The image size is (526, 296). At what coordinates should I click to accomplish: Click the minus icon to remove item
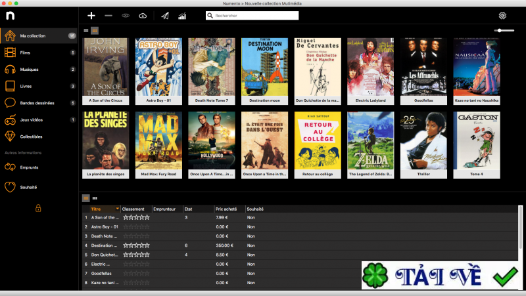click(108, 15)
